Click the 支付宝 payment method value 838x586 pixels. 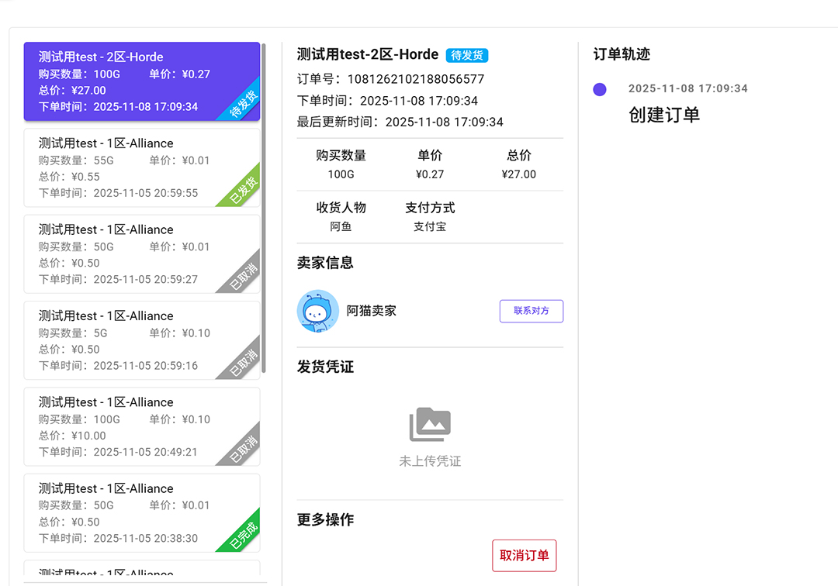(x=430, y=227)
